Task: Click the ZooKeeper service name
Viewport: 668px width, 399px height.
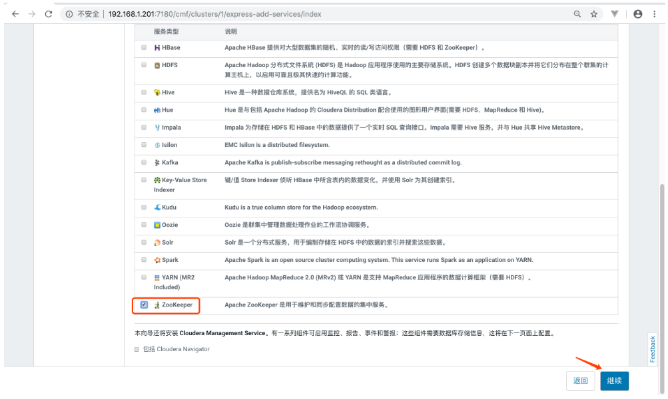Action: tap(177, 305)
